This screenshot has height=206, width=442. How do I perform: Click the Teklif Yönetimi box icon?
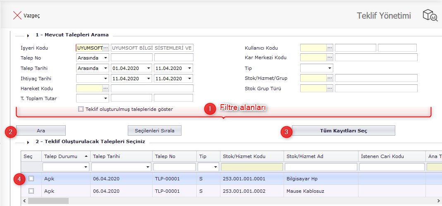(430, 16)
